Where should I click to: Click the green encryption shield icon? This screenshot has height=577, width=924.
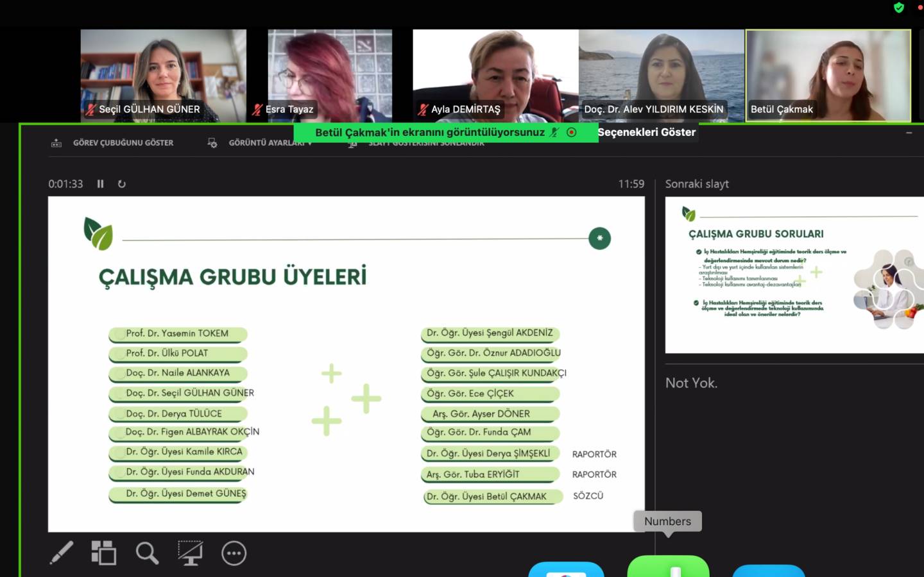898,8
